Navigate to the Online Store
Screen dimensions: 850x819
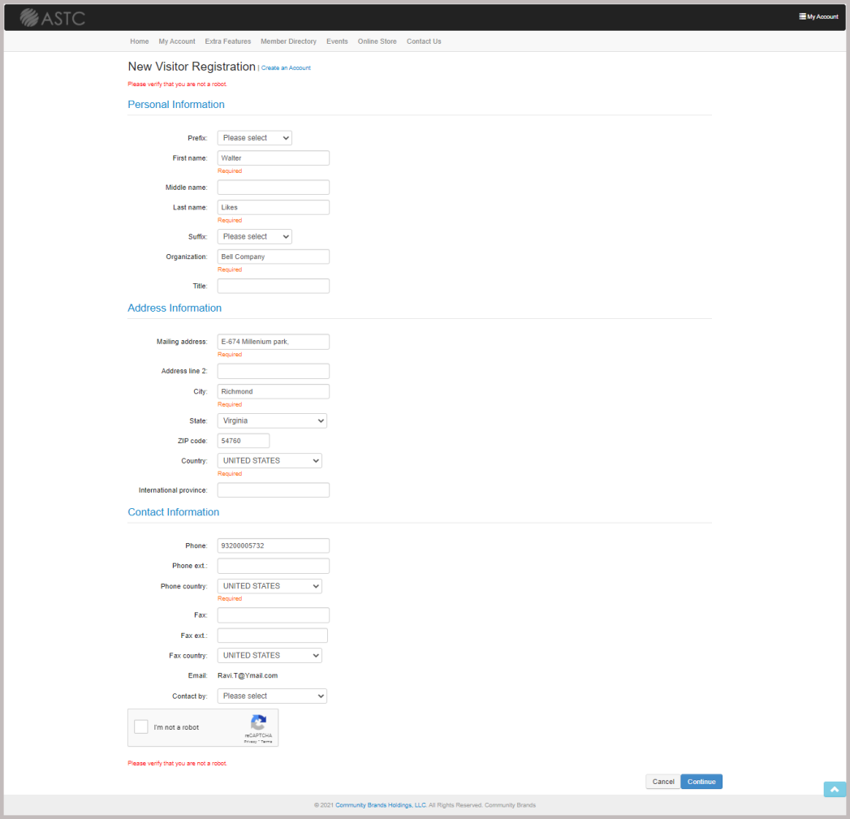[x=377, y=41]
